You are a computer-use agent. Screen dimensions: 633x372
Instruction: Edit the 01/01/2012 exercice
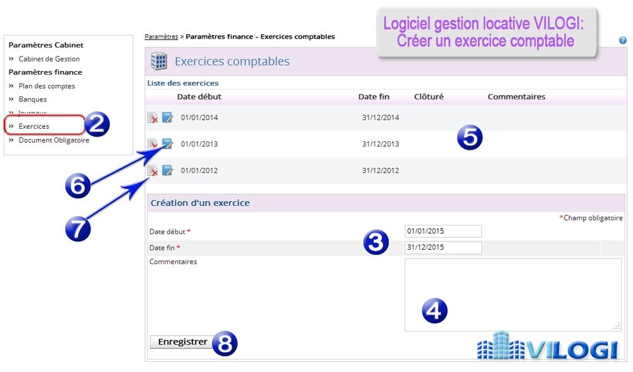click(168, 170)
